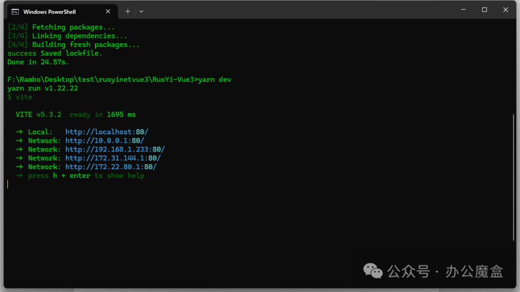Open the http://10.0.0.1:80/ network link
The width and height of the screenshot is (520, 292).
click(x=105, y=140)
